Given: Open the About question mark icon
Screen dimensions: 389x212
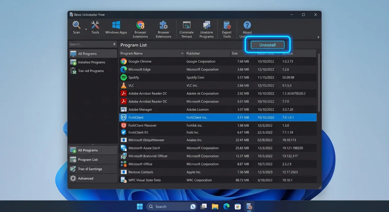Looking at the screenshot, I should pos(247,25).
